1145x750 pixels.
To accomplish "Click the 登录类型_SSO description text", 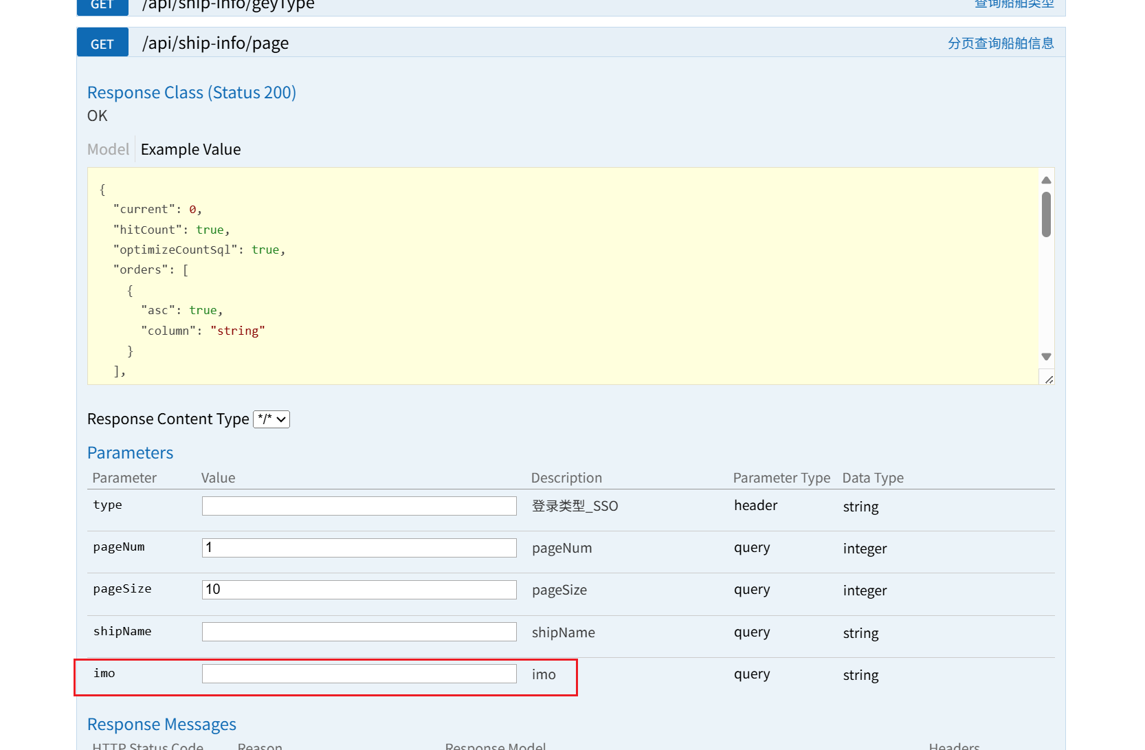I will (x=575, y=506).
